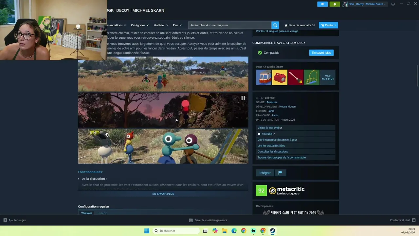Pause the animated GIF in the description
The height and width of the screenshot is (236, 419).
pos(243,98)
